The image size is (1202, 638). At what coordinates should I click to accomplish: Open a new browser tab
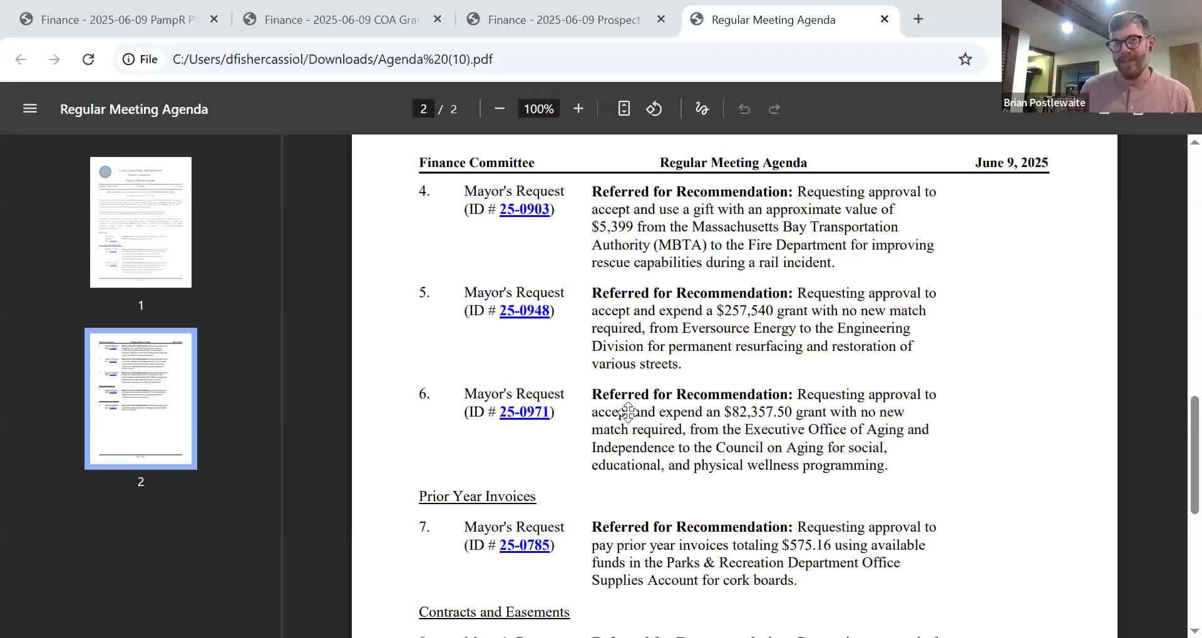918,19
